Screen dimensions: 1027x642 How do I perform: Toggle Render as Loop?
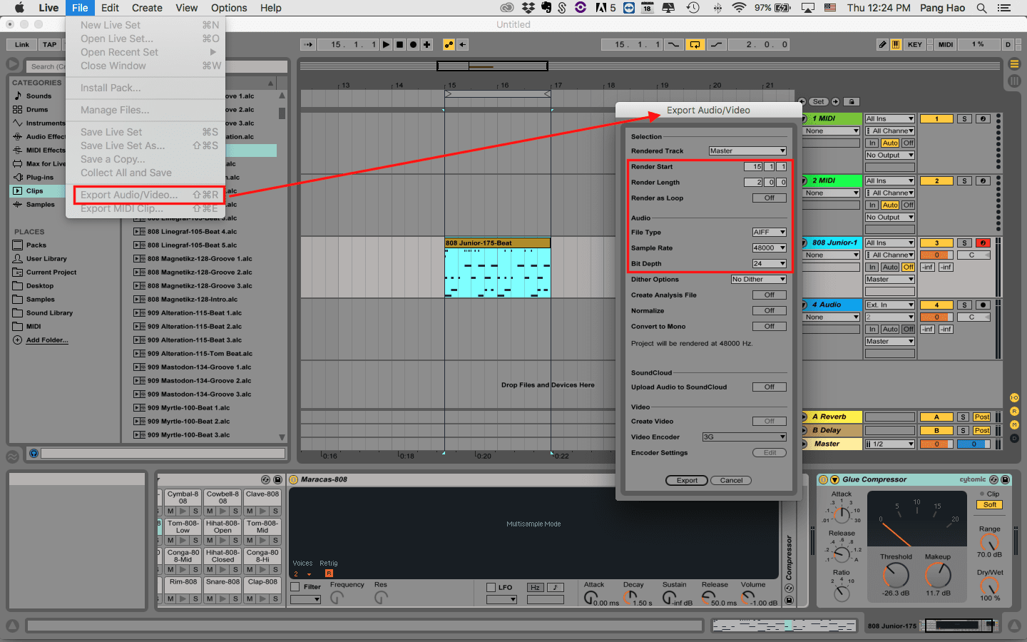(x=770, y=198)
